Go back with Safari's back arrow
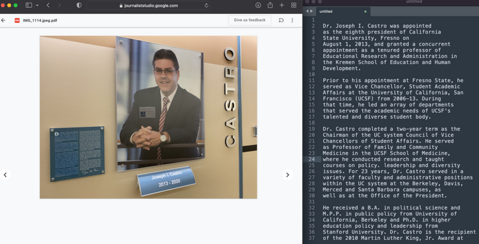Screen dimensions: 479x244 (x=48, y=5)
